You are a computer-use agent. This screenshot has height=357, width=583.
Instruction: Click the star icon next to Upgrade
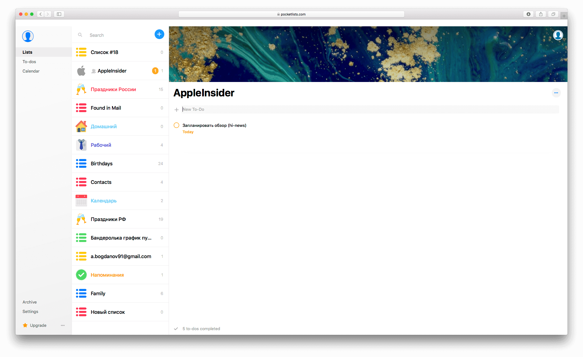[x=25, y=325]
